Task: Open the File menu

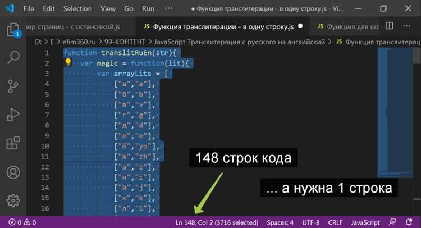Action: tap(29, 8)
